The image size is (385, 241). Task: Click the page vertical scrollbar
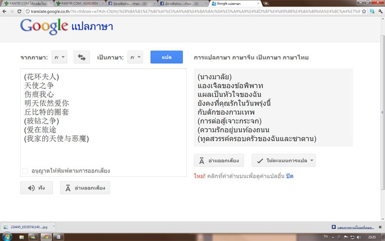(383, 112)
